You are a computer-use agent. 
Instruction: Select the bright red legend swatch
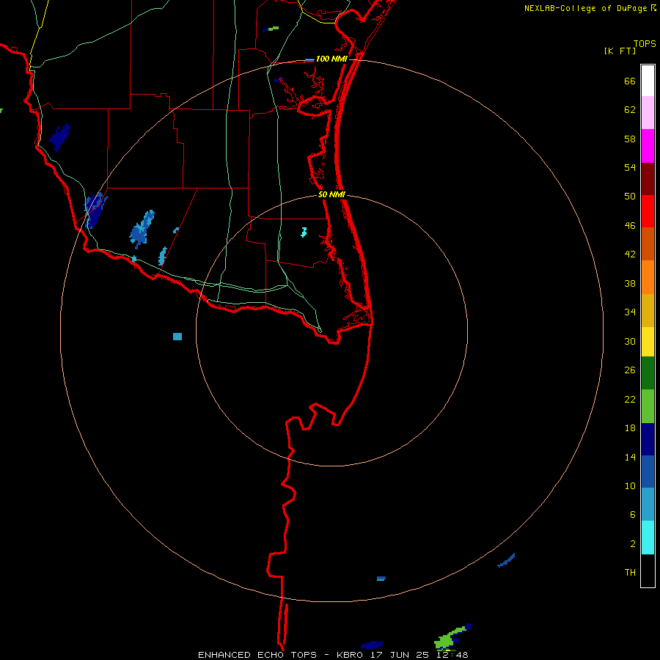(x=648, y=211)
